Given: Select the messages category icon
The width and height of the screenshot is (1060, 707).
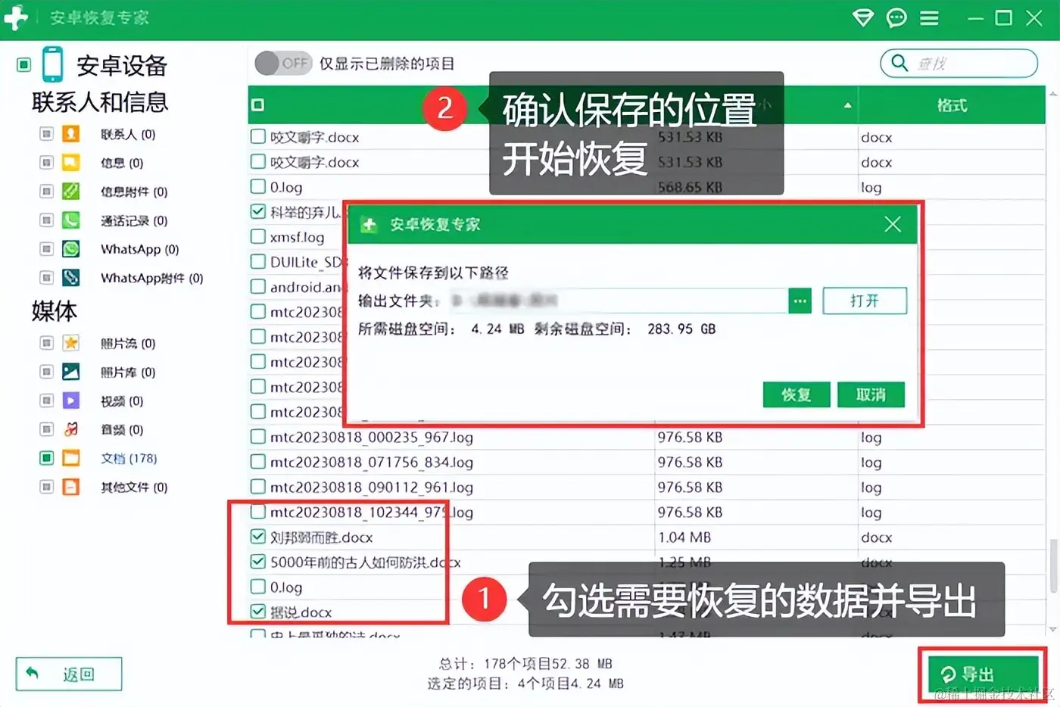Looking at the screenshot, I should pyautogui.click(x=70, y=163).
